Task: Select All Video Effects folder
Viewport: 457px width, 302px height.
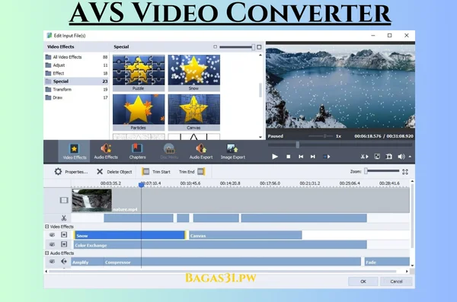Action: (77, 57)
